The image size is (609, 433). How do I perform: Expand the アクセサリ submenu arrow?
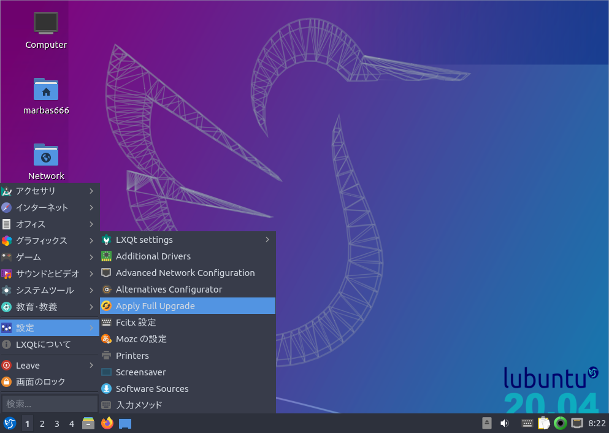[91, 191]
